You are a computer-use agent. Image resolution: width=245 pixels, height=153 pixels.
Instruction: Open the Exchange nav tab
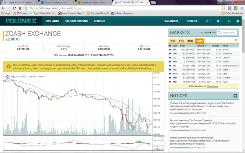pos(52,21)
